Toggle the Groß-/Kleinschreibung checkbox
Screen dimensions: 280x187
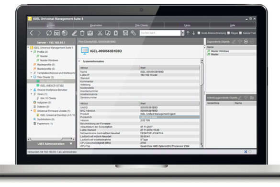click(199, 33)
